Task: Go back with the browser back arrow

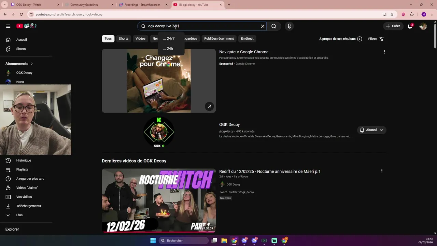Action: coord(5,14)
